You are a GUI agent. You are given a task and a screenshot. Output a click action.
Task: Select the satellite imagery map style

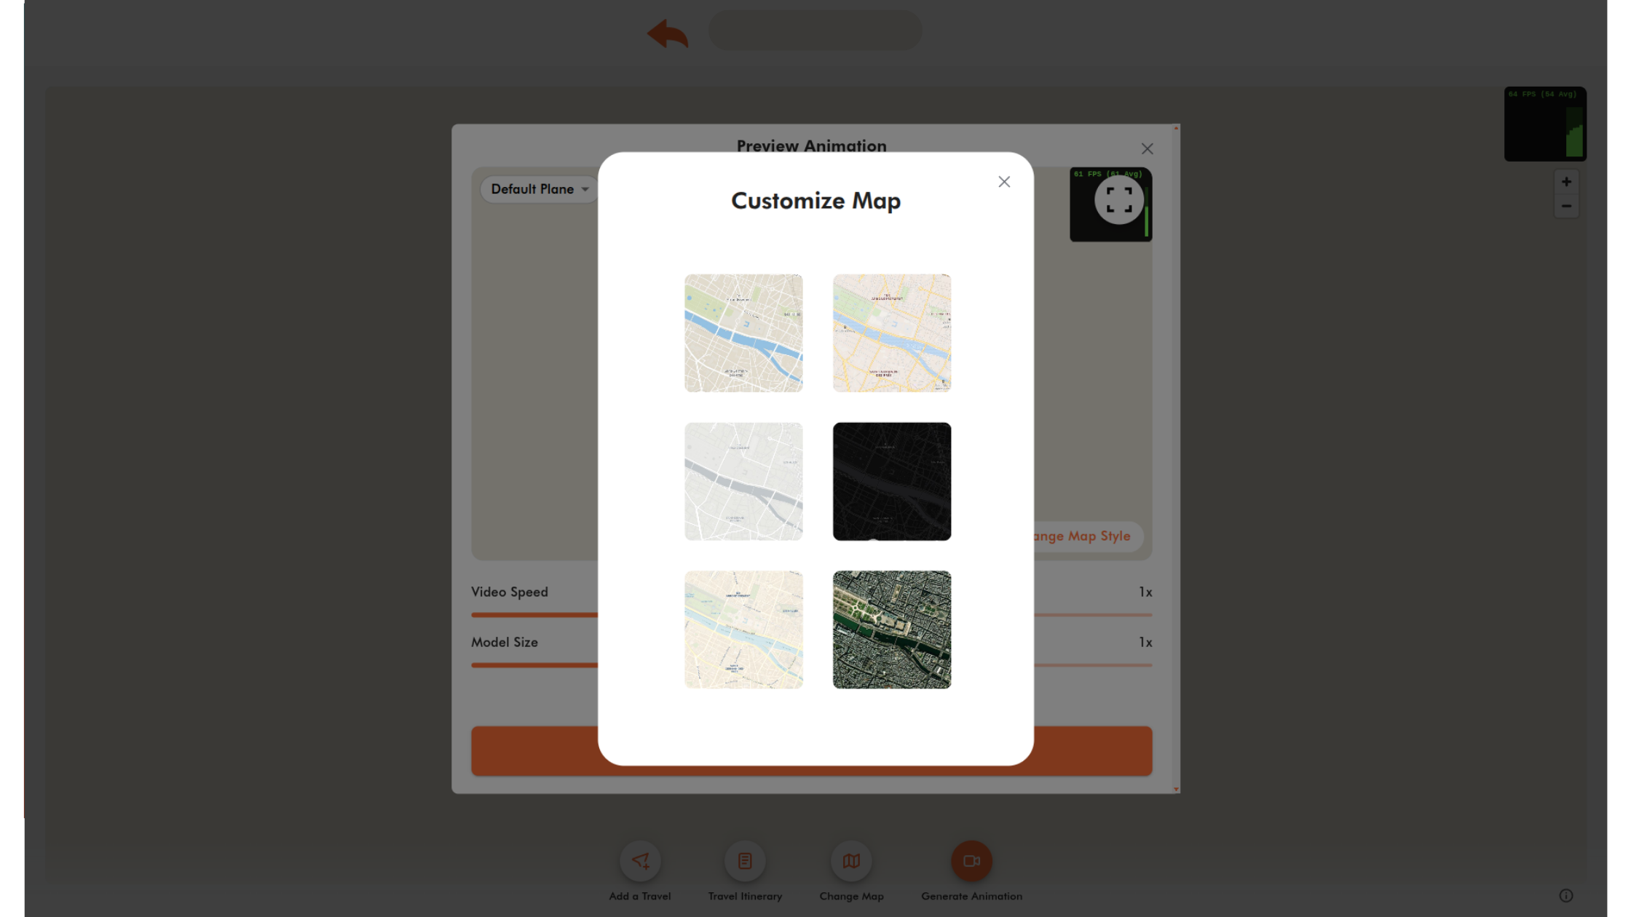(892, 630)
